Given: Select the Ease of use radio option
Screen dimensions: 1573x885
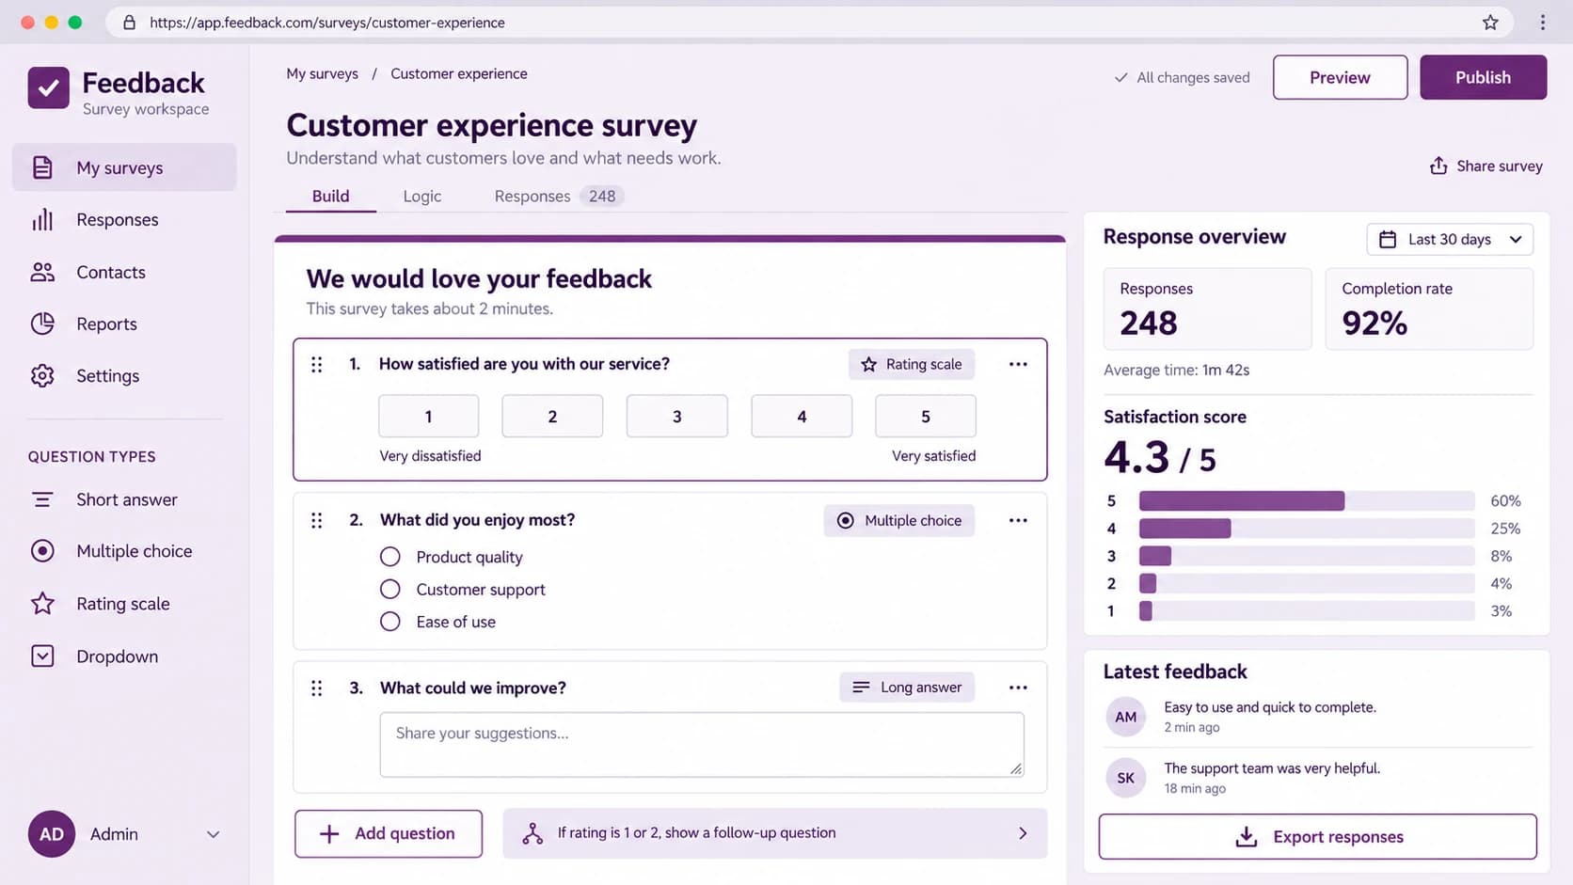Looking at the screenshot, I should 390,621.
